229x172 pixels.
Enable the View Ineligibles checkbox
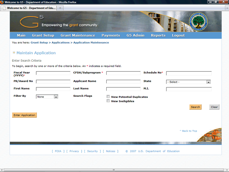click(x=108, y=101)
